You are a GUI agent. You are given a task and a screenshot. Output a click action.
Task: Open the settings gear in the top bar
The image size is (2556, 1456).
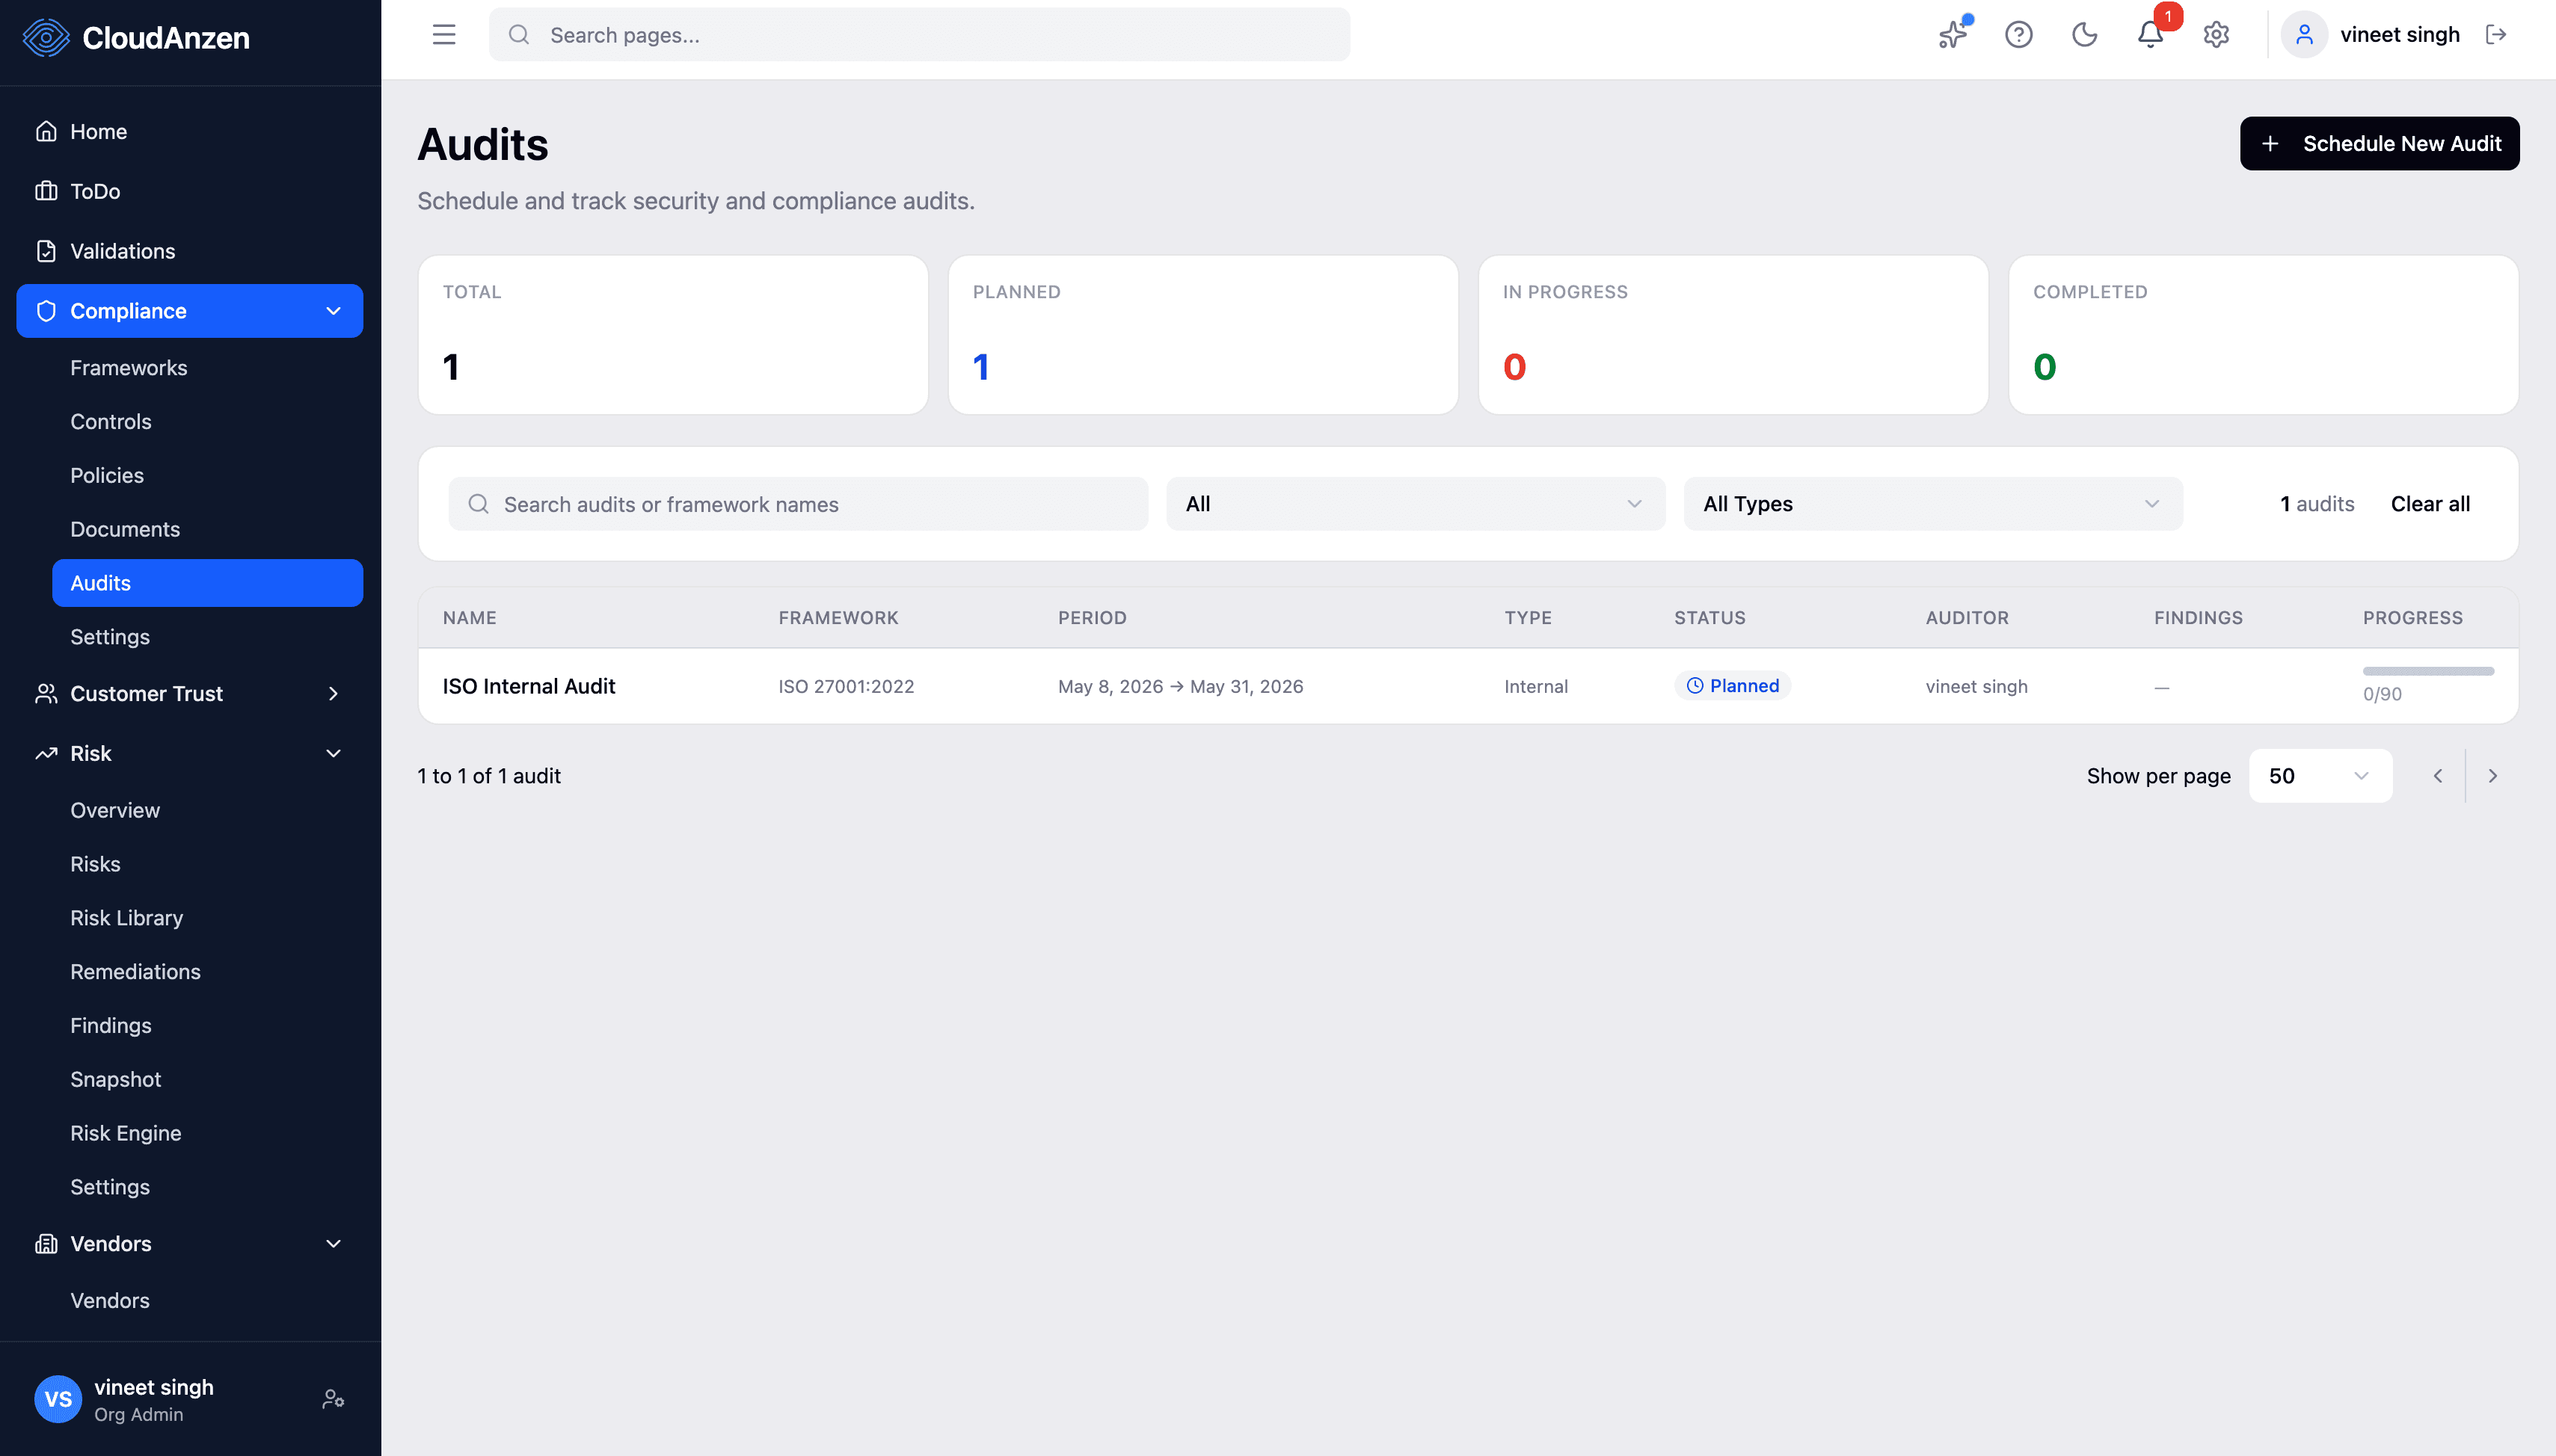tap(2216, 35)
